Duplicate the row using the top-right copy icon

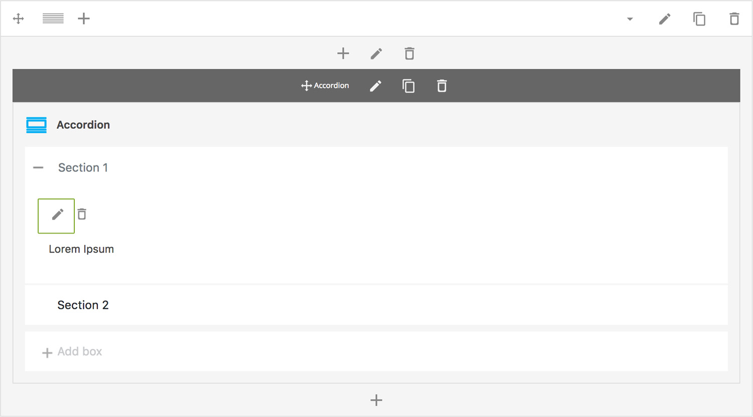(x=699, y=19)
